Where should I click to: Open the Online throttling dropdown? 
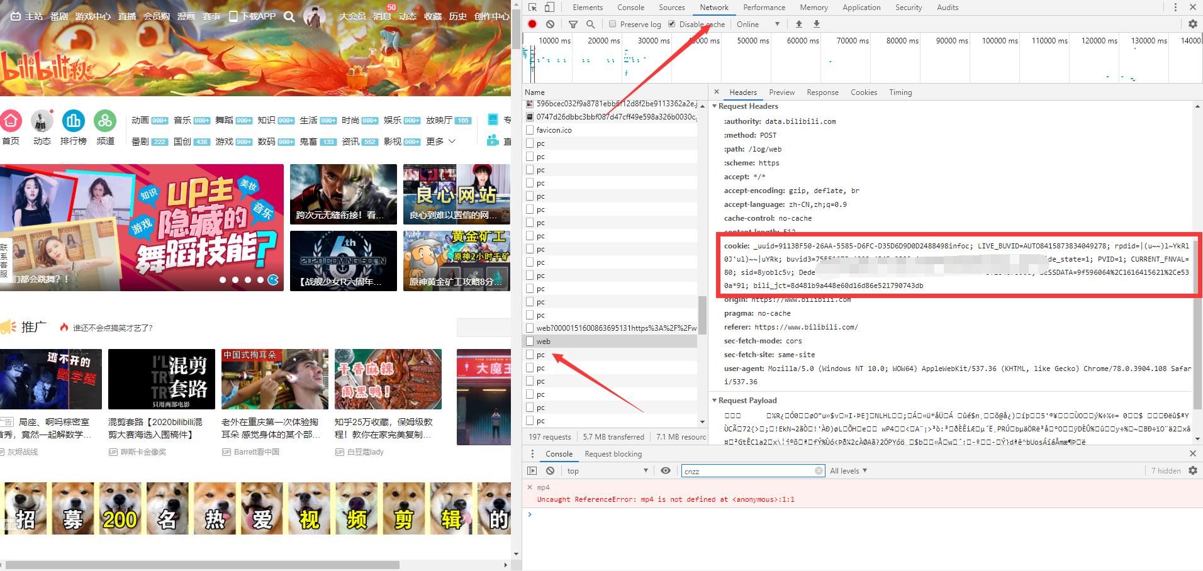pos(758,24)
